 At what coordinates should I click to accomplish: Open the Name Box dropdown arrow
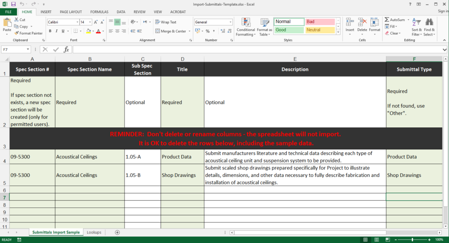(x=28, y=49)
